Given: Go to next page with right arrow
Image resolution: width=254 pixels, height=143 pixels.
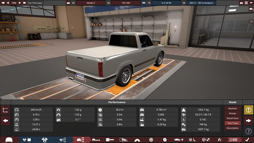Looking at the screenshot, I should pyautogui.click(x=248, y=121).
